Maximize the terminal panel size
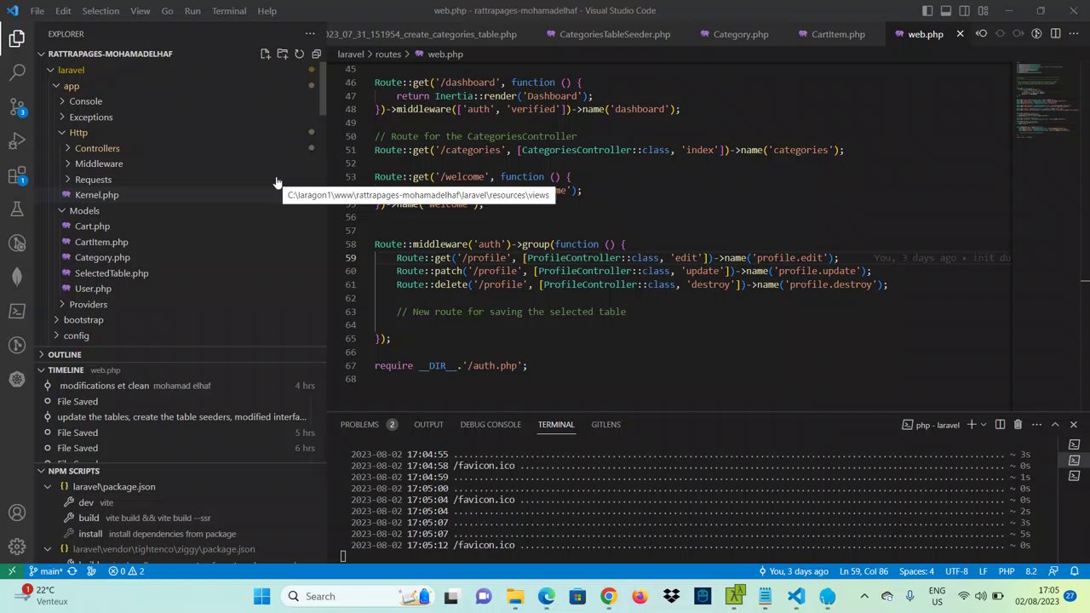Viewport: 1090px width, 613px height. click(1055, 424)
